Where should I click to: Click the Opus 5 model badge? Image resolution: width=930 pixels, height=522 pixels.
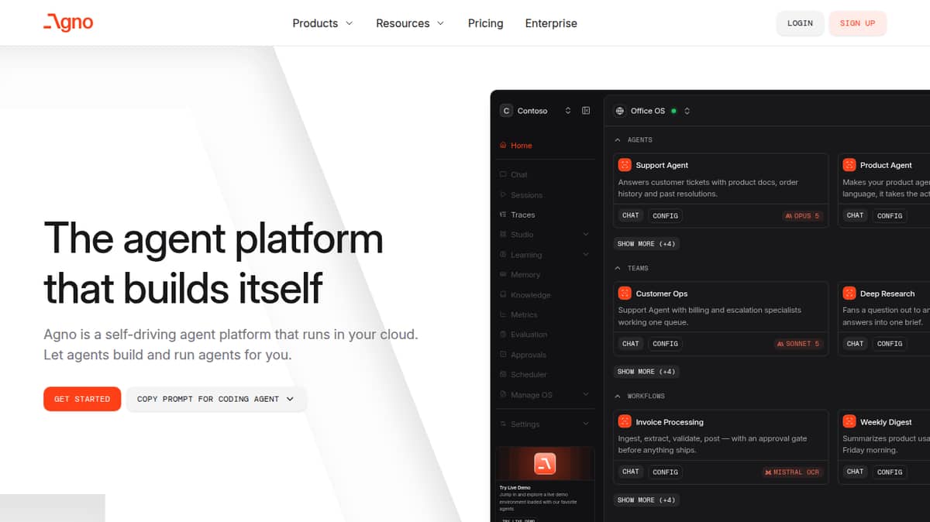[x=802, y=216]
